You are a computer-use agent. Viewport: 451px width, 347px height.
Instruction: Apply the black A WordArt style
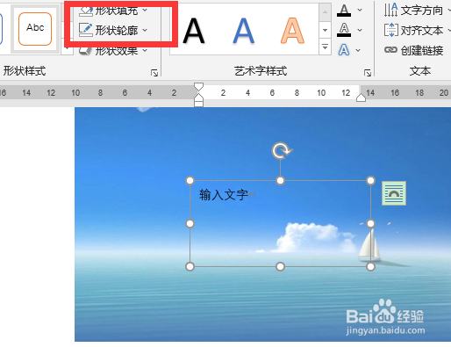coord(193,30)
